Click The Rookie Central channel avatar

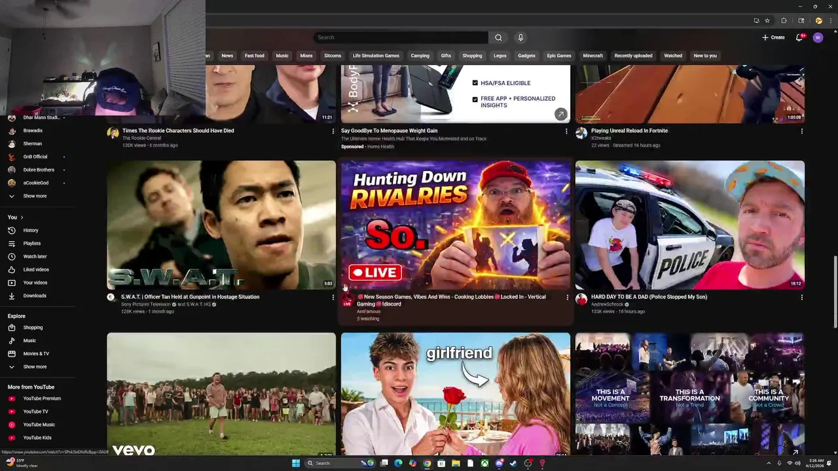(113, 133)
